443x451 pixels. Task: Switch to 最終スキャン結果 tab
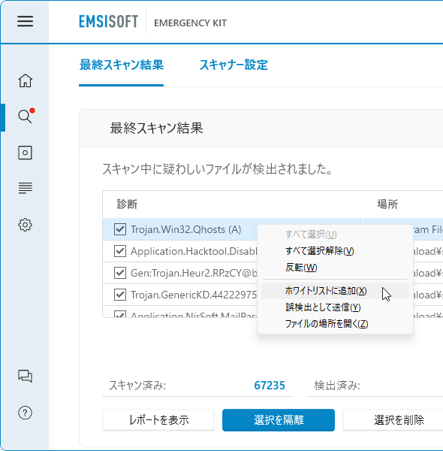coord(121,65)
